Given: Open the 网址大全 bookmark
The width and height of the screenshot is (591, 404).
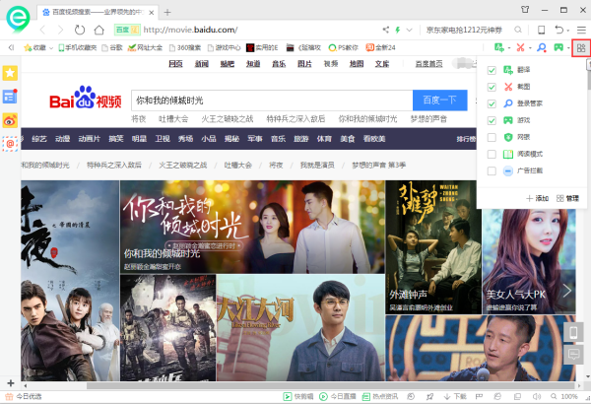Looking at the screenshot, I should [x=146, y=47].
